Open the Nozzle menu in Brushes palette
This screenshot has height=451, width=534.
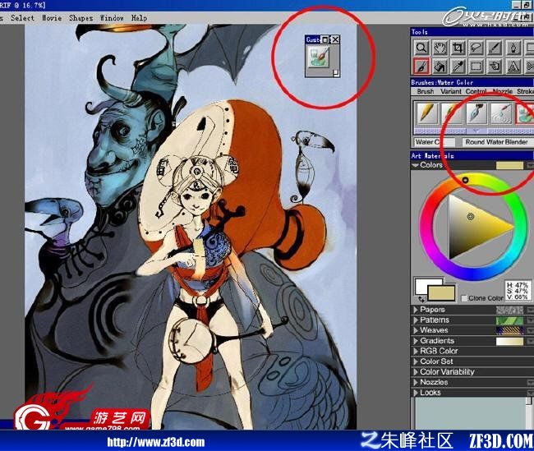pos(503,91)
